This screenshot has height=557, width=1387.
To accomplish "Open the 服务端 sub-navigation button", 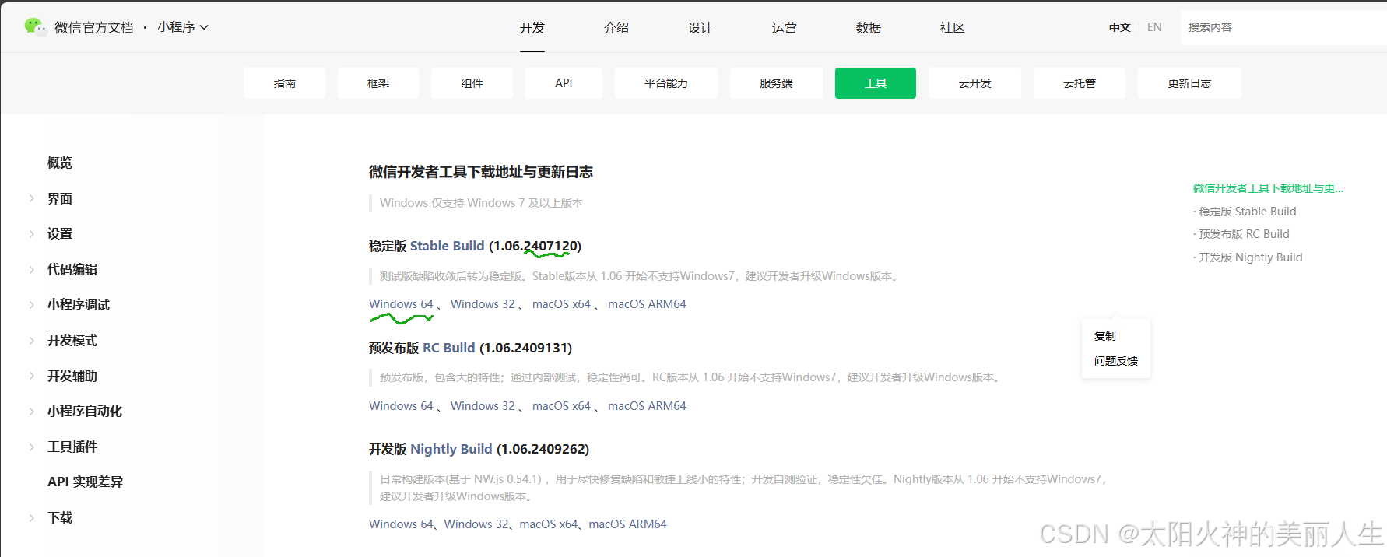I will pos(776,83).
